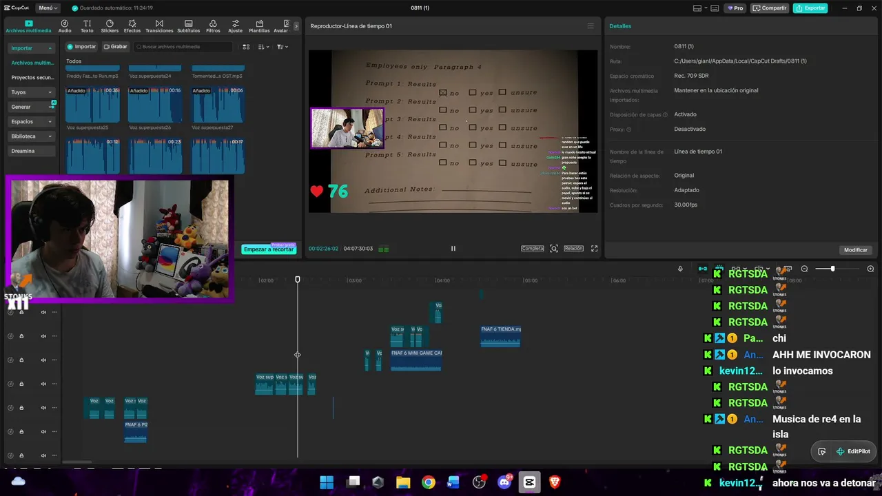Screen dimensions: 882x496
Task: Open Brave browser from taskbar
Action: [555, 482]
